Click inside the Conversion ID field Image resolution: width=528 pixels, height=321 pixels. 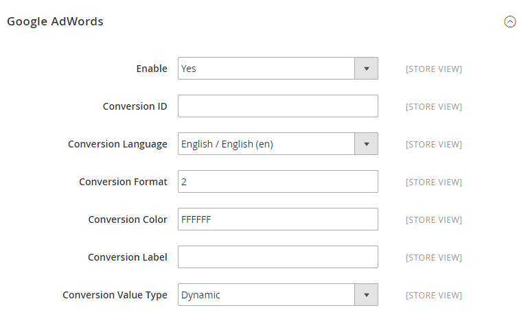point(278,106)
